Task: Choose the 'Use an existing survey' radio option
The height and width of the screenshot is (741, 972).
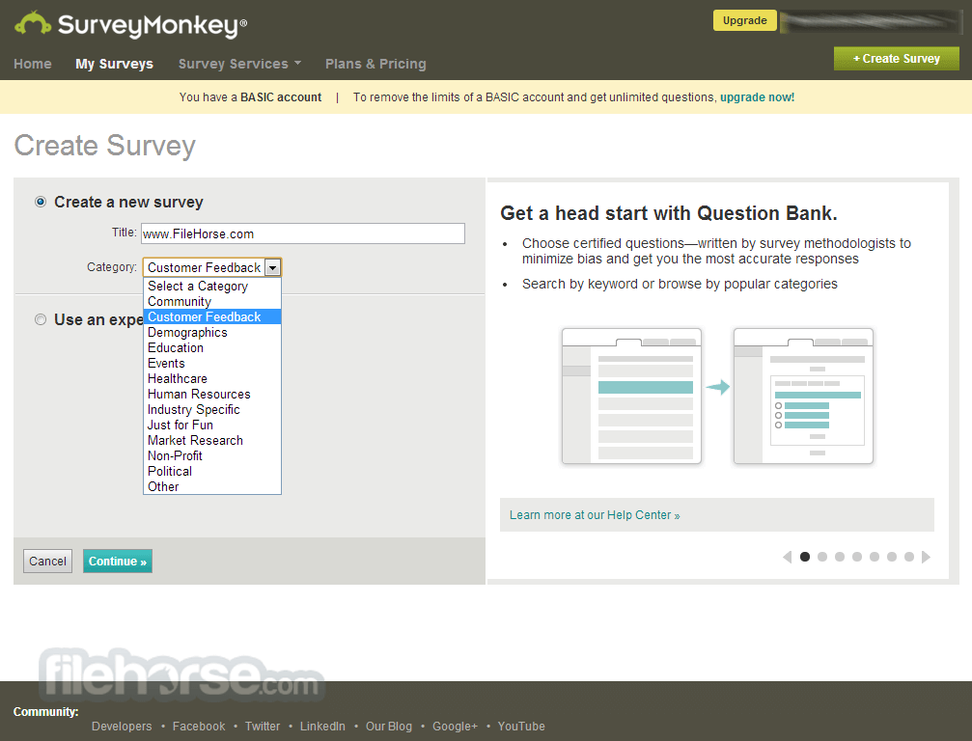Action: [41, 319]
